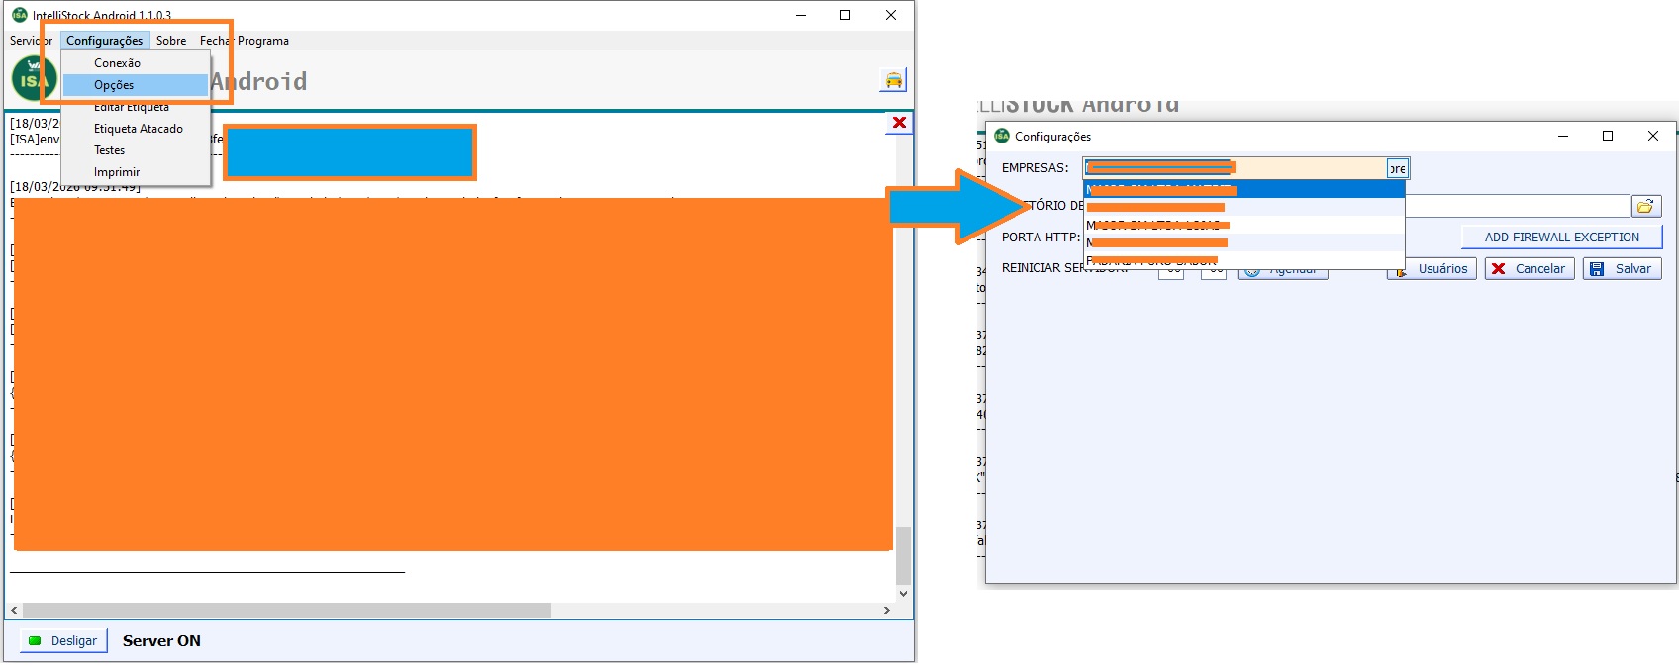The width and height of the screenshot is (1679, 666).
Task: Click the horizontal scrollbar of the log
Action: (x=287, y=611)
